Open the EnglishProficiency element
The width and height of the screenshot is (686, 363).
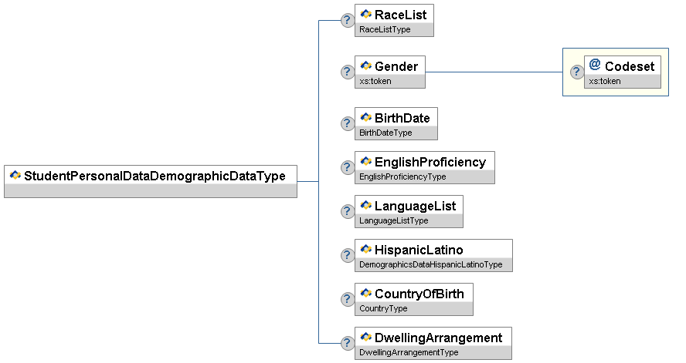click(x=430, y=162)
